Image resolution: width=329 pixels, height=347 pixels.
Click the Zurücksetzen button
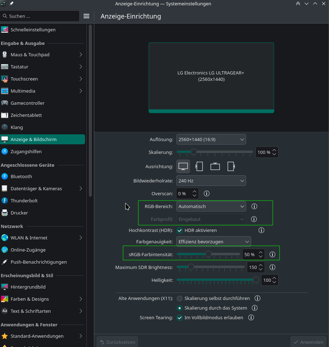[117, 342]
